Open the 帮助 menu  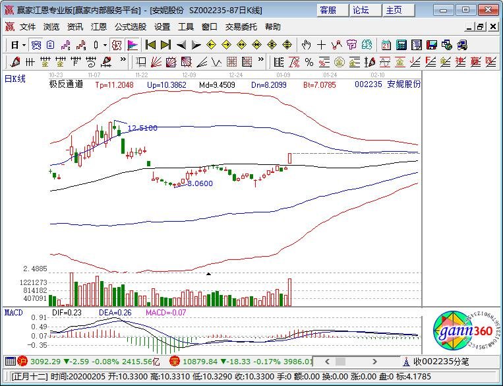pyautogui.click(x=273, y=27)
